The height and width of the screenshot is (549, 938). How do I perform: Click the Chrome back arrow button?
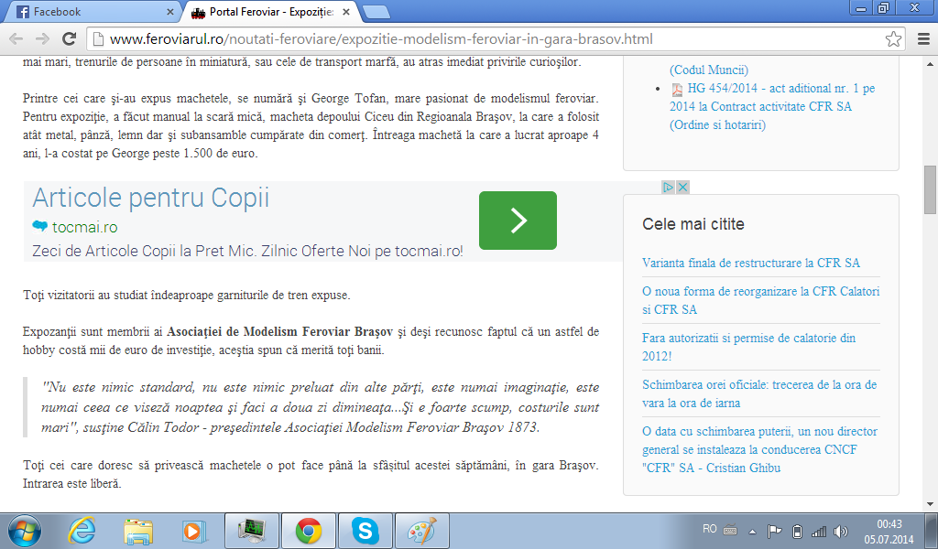click(x=16, y=39)
